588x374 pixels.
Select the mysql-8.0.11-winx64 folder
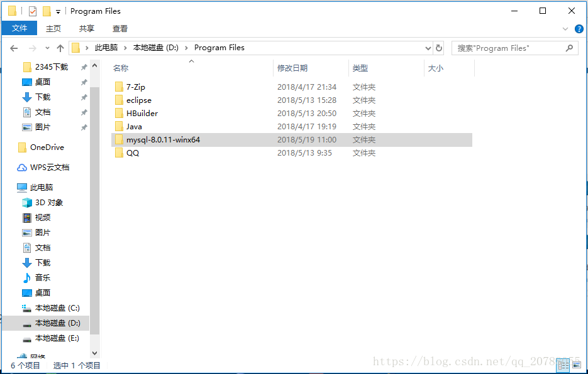point(292,140)
